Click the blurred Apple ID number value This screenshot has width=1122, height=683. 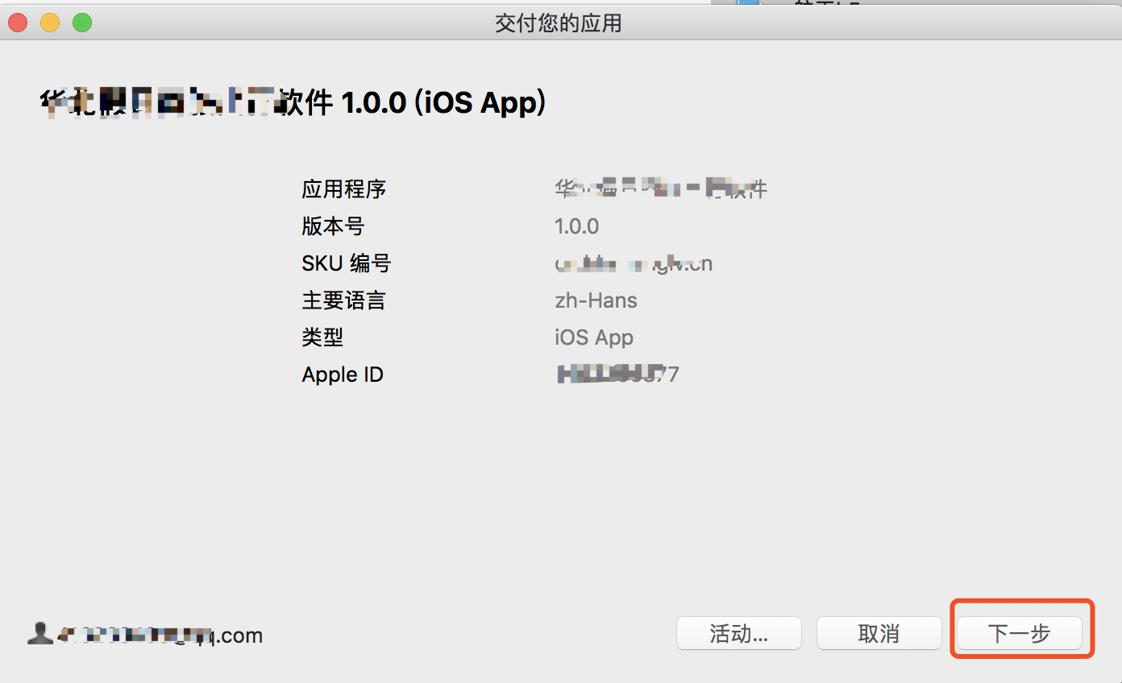point(618,374)
